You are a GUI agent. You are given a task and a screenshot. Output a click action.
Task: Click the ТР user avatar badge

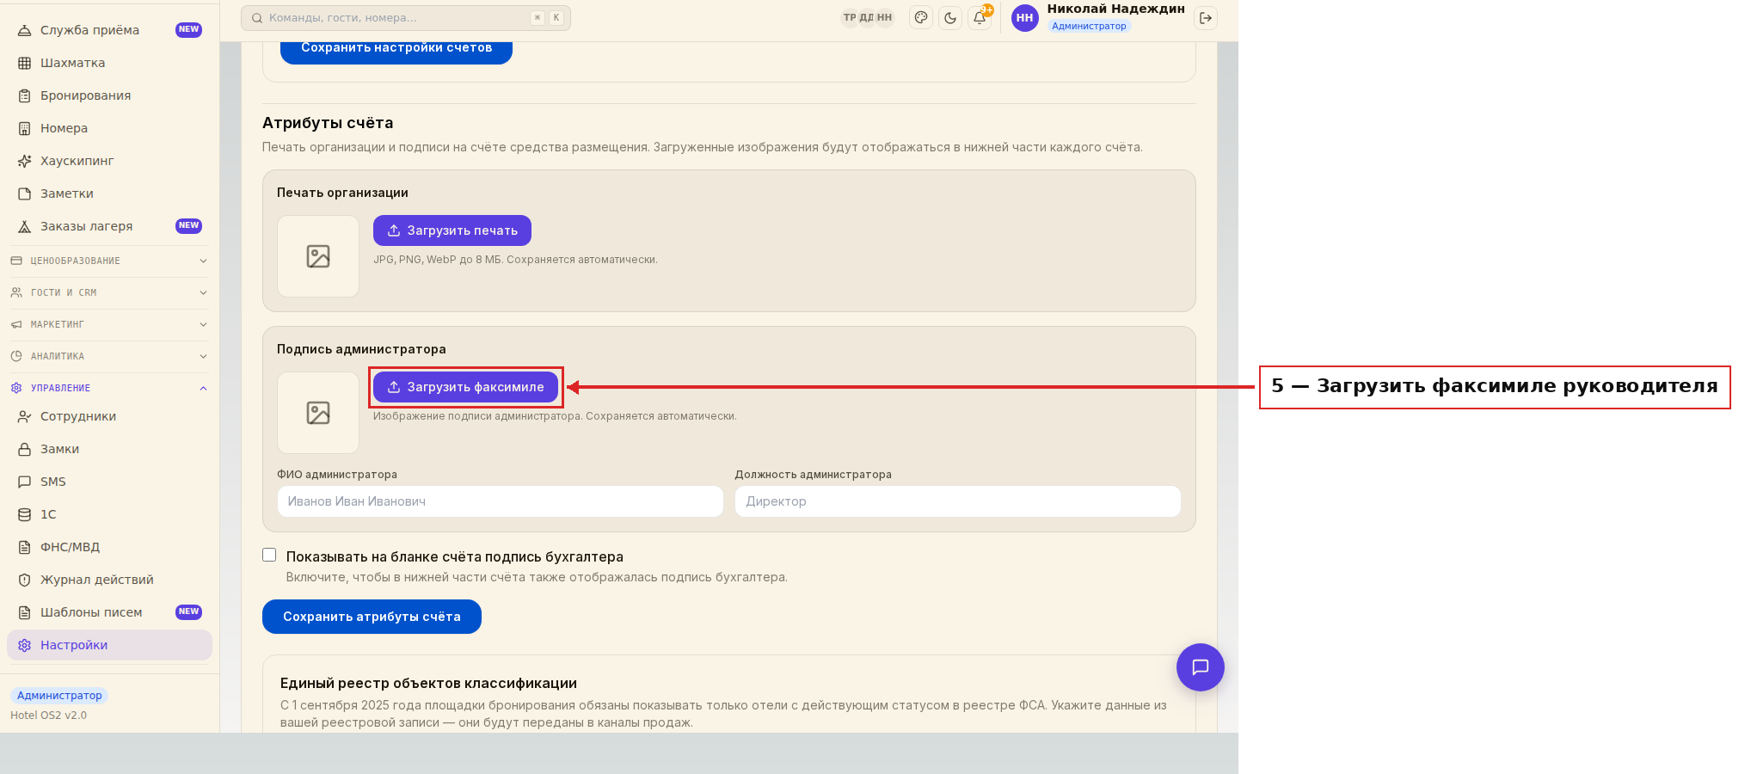pyautogui.click(x=850, y=18)
